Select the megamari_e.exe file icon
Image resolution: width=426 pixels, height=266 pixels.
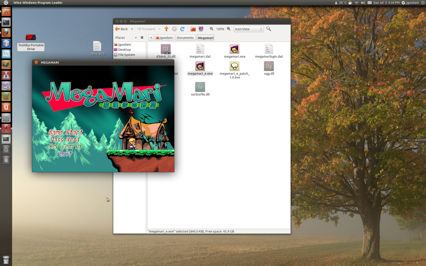point(200,66)
